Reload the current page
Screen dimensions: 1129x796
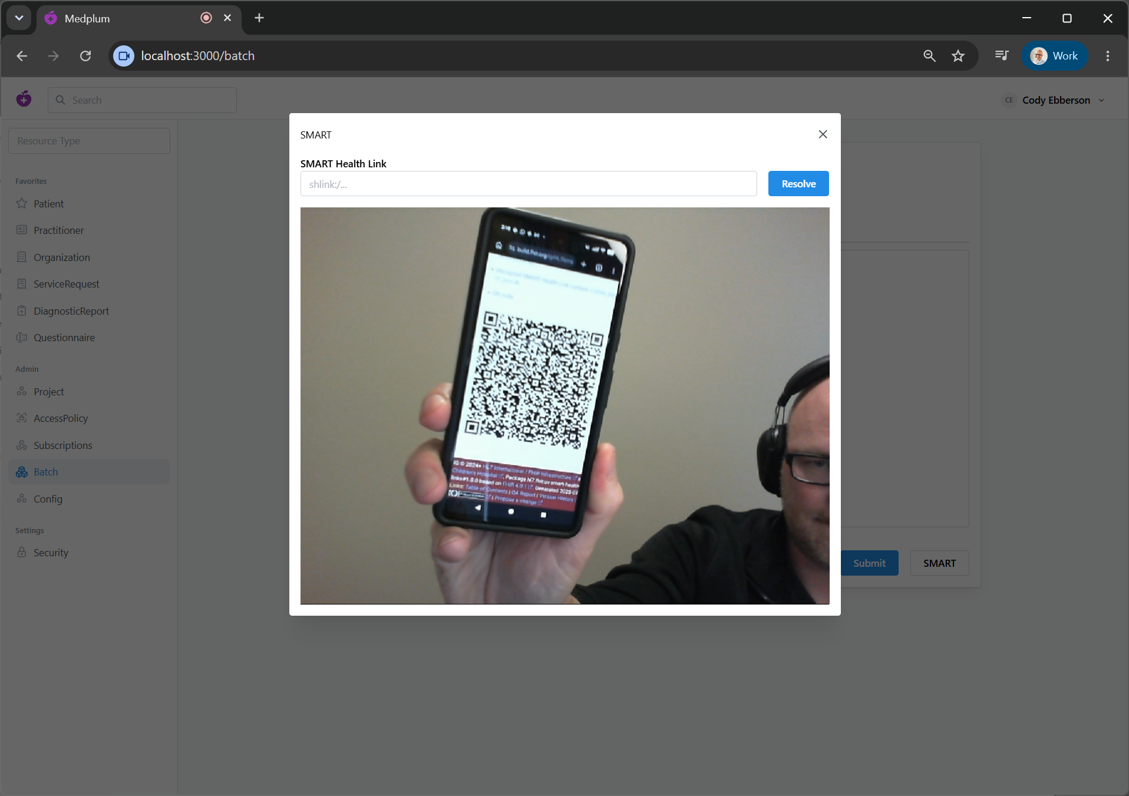(x=85, y=56)
